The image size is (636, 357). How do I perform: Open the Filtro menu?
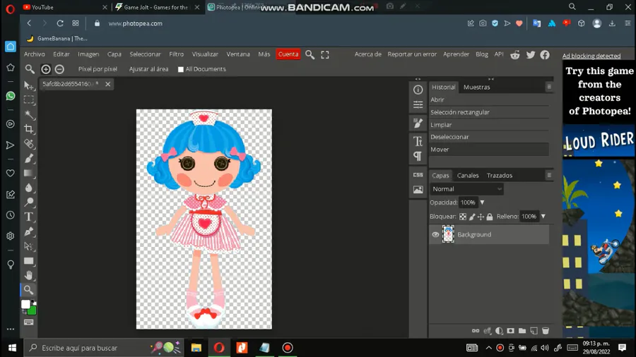176,54
